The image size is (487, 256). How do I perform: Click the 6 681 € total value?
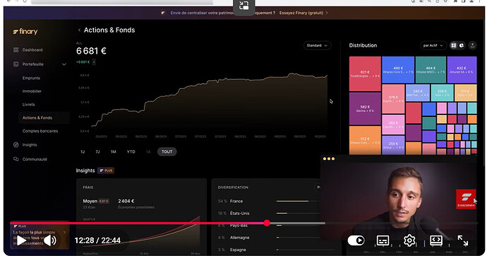[91, 51]
